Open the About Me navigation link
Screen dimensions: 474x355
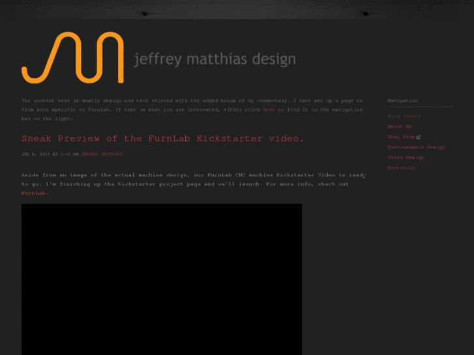pyautogui.click(x=400, y=126)
